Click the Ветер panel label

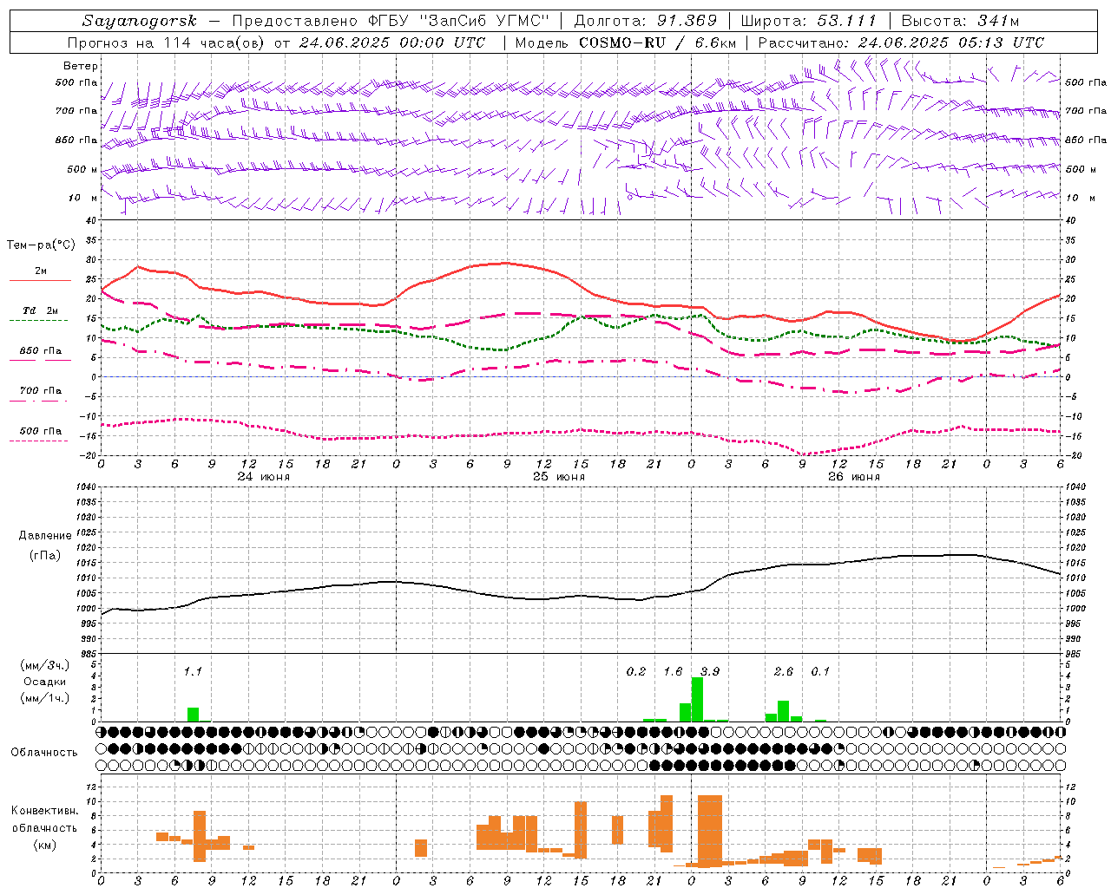[x=81, y=66]
